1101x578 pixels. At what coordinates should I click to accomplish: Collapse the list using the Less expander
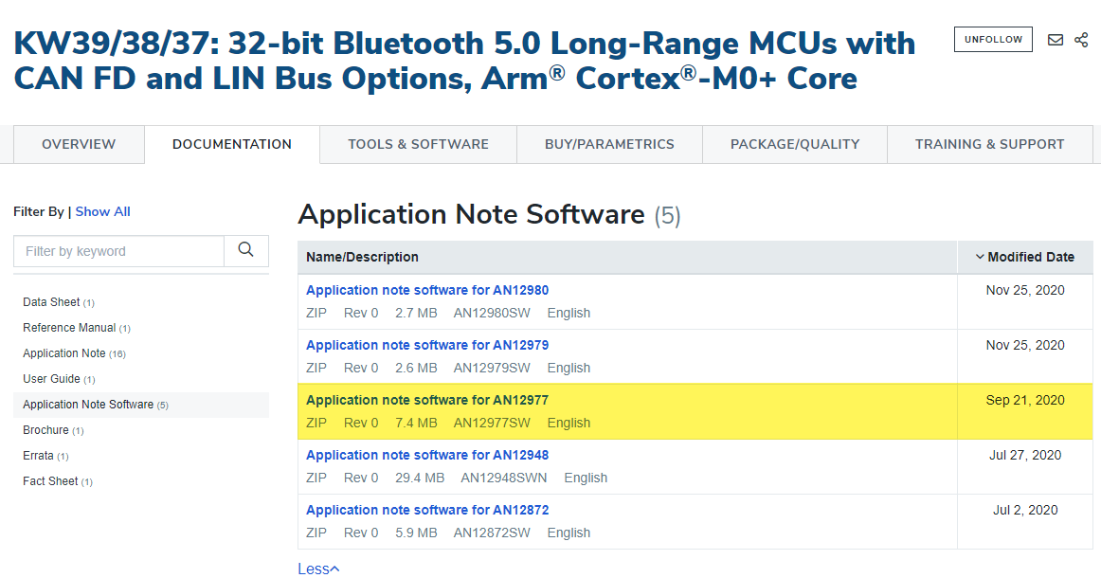tap(318, 568)
